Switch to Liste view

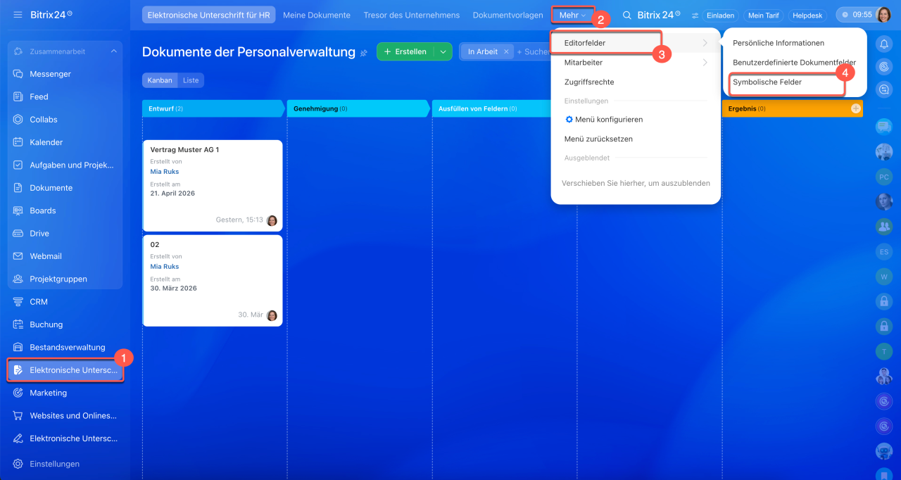click(191, 80)
